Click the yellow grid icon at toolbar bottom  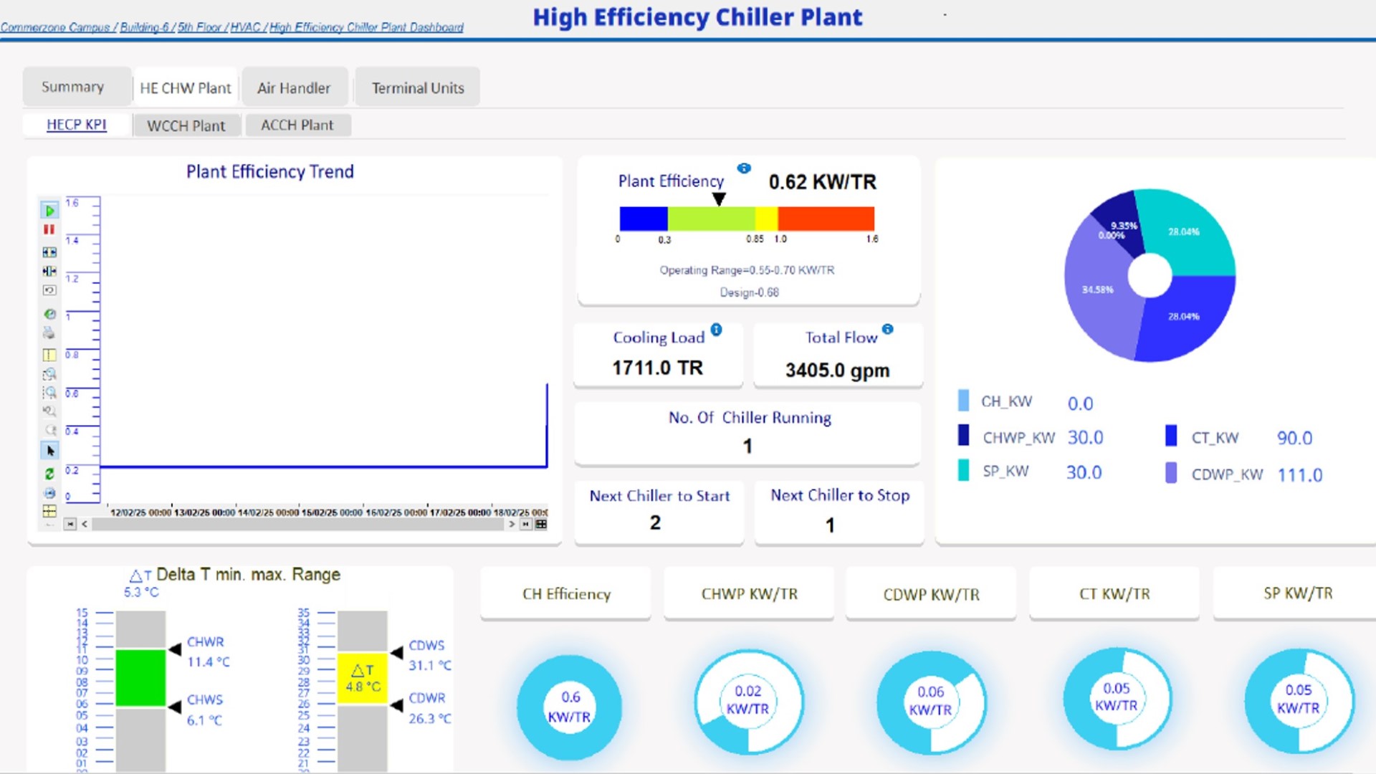49,511
